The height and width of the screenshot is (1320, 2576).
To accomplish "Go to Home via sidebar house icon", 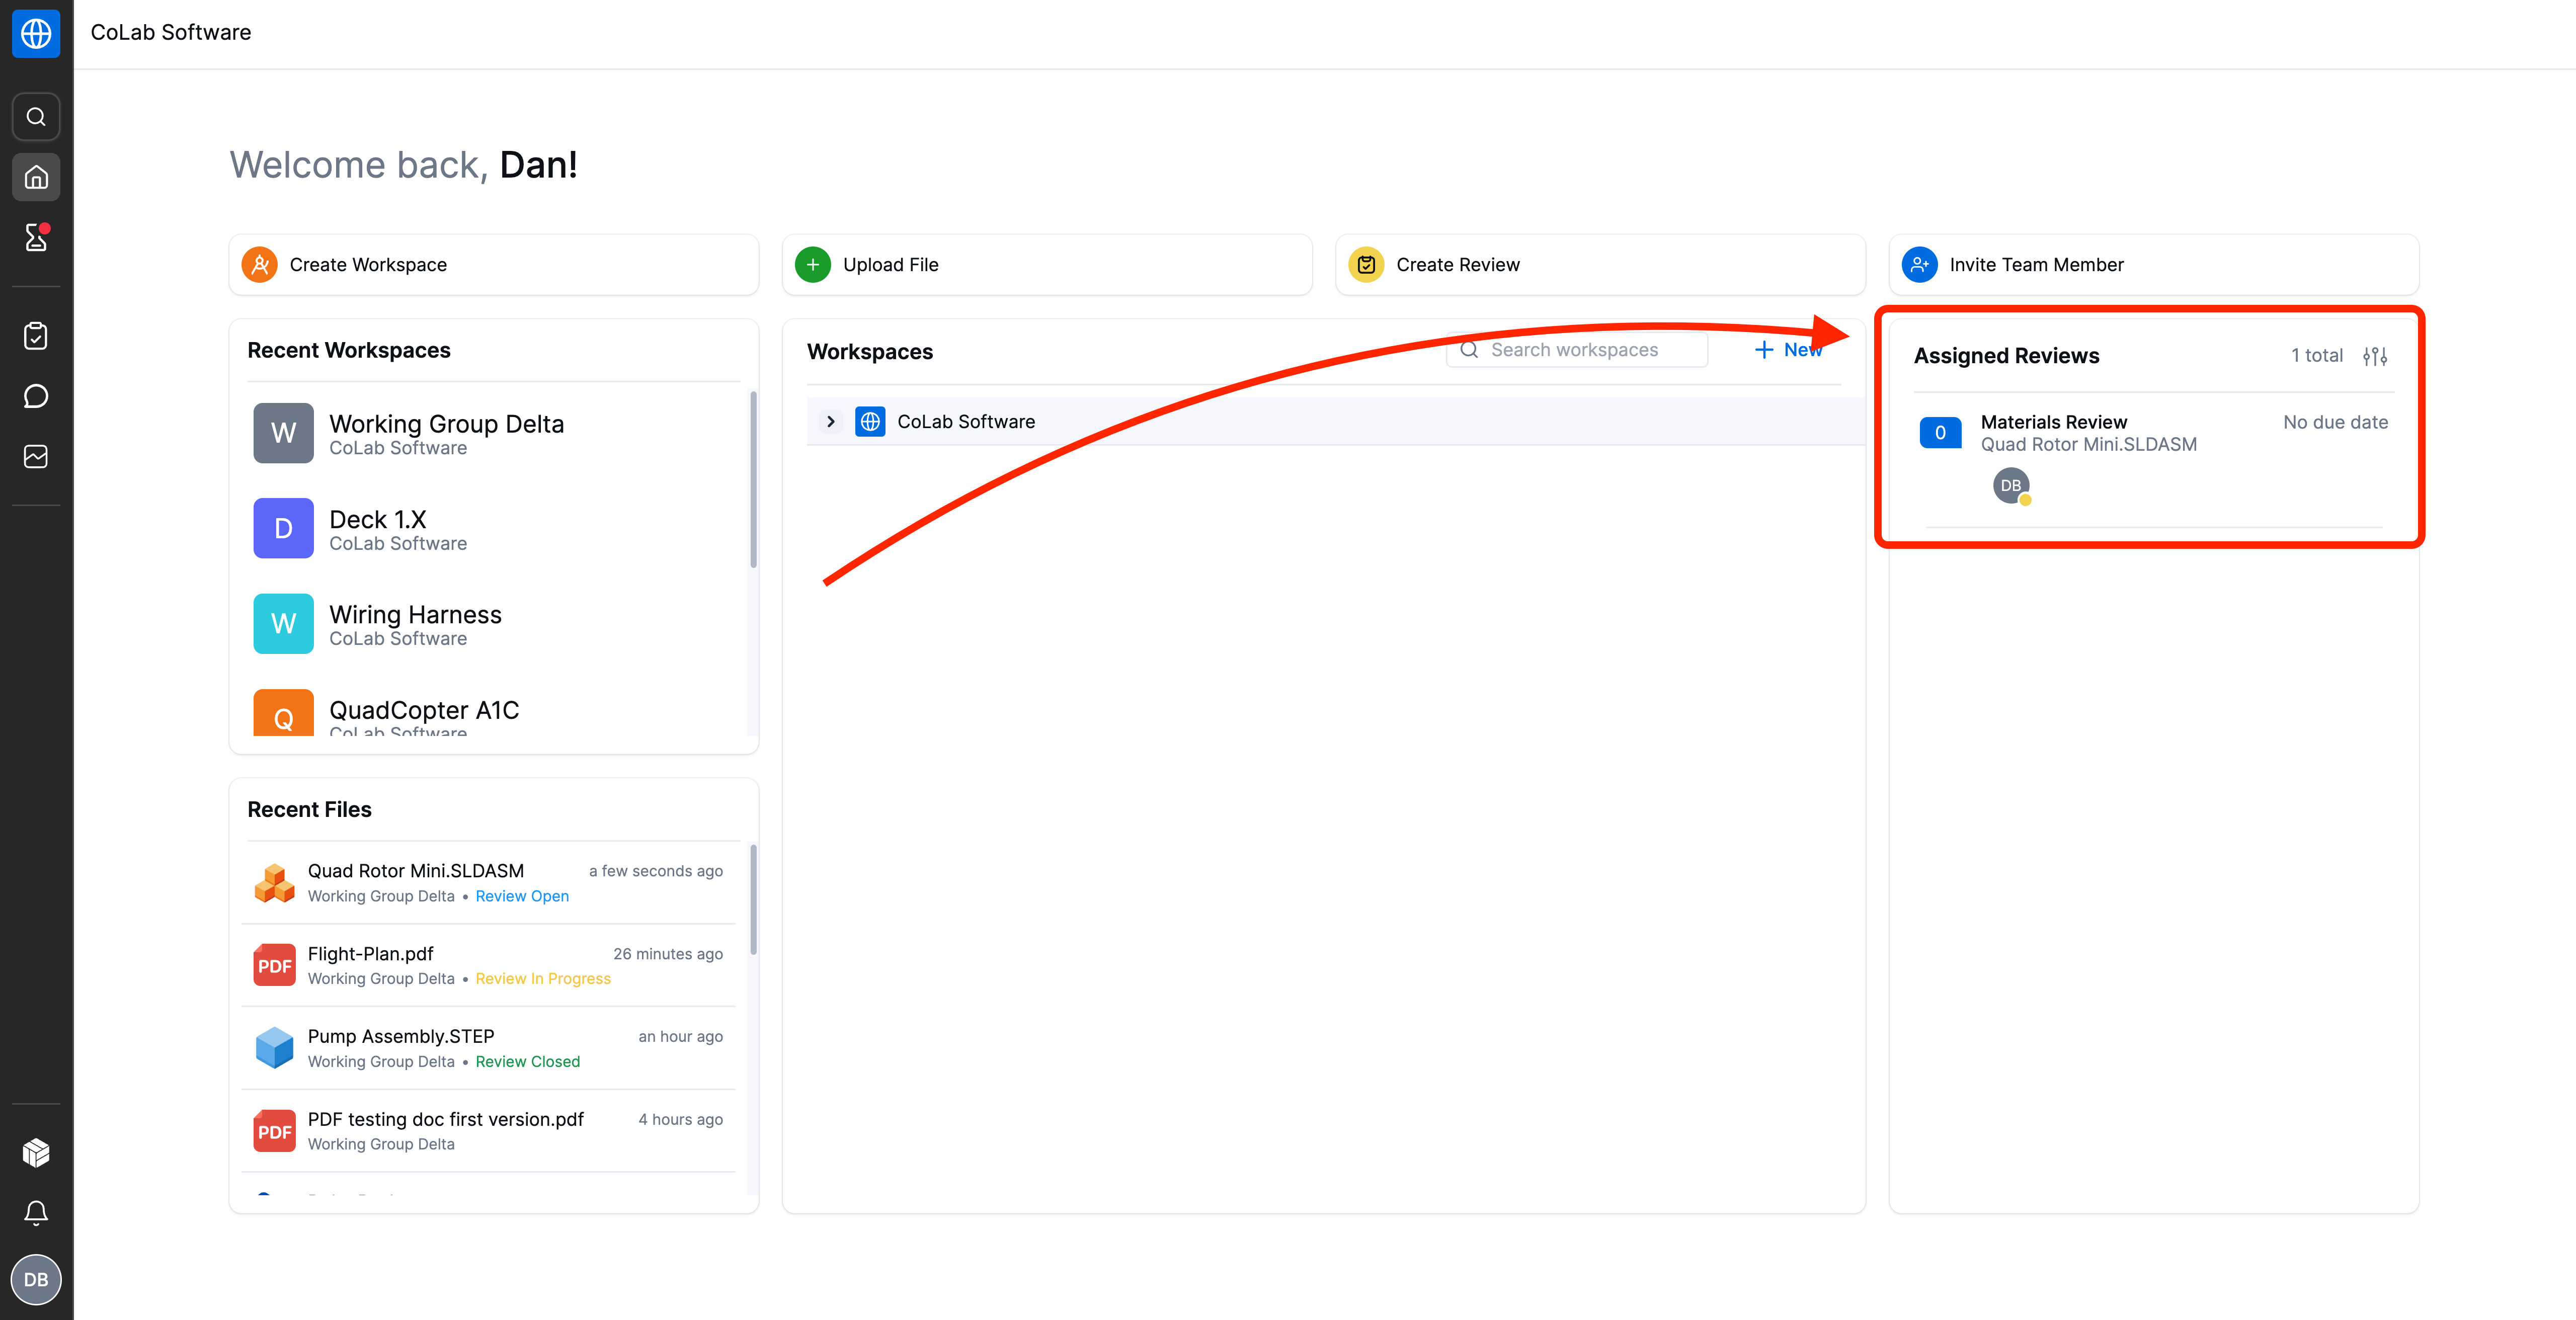I will pos(36,178).
